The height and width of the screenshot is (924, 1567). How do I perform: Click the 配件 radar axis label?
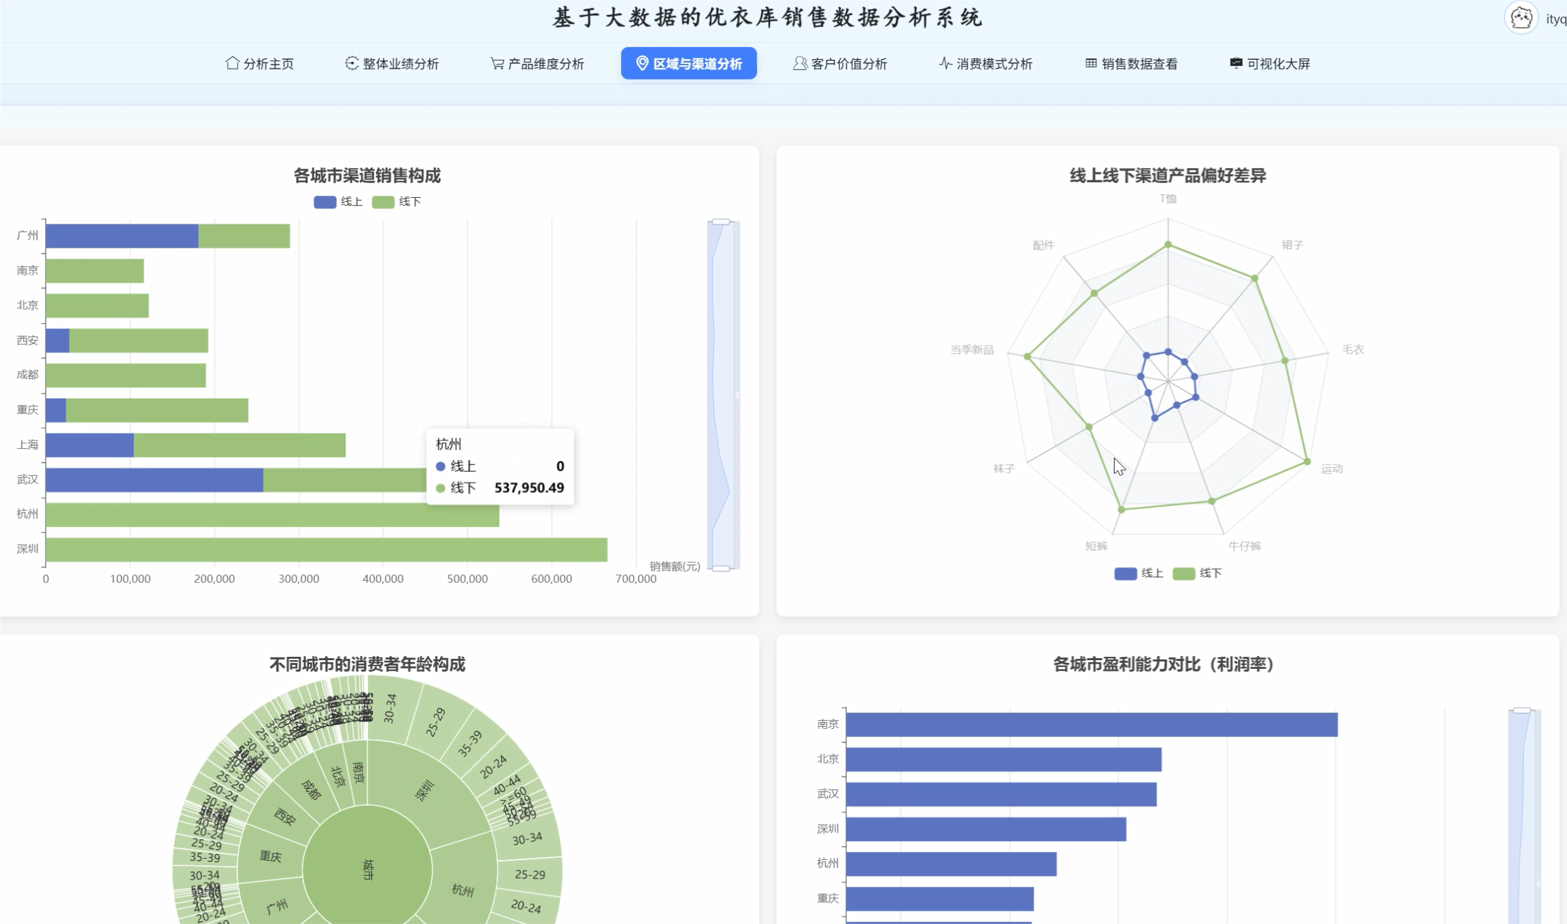[1043, 245]
